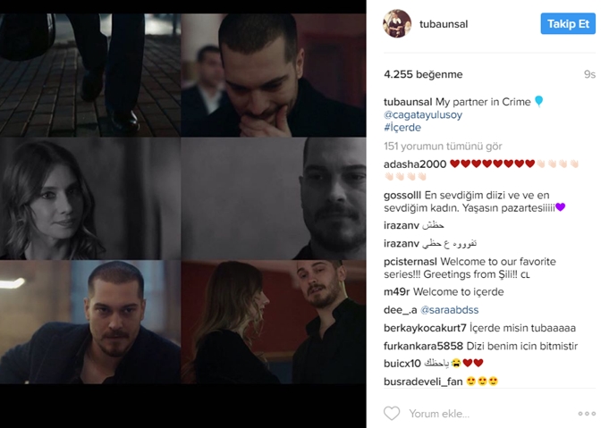Screen dimensions: 601x428
Task: Open commenter busradeveli_fan's profile
Action: click(x=423, y=382)
